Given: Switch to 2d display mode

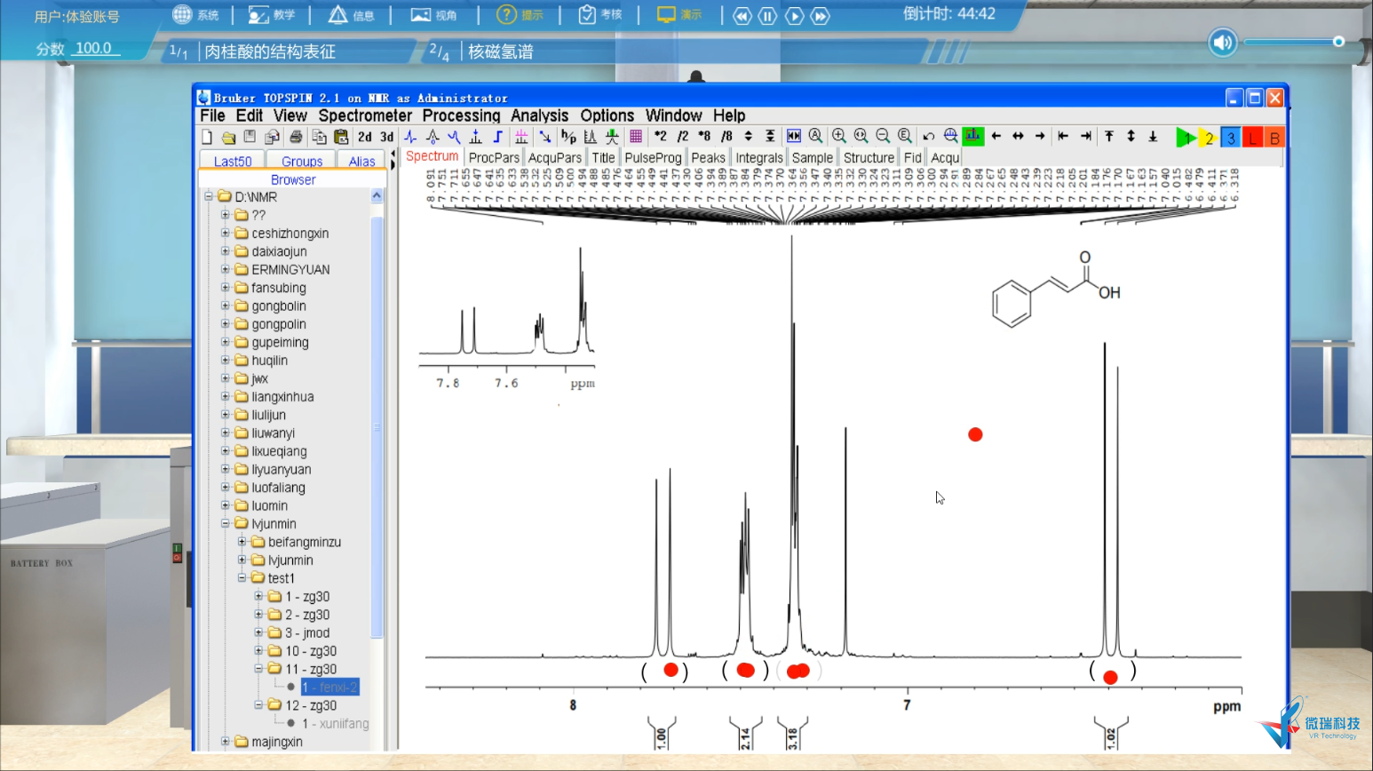Looking at the screenshot, I should coord(365,137).
